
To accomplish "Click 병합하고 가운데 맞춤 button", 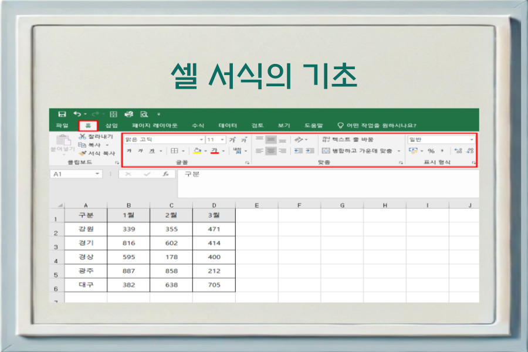I will tap(357, 151).
